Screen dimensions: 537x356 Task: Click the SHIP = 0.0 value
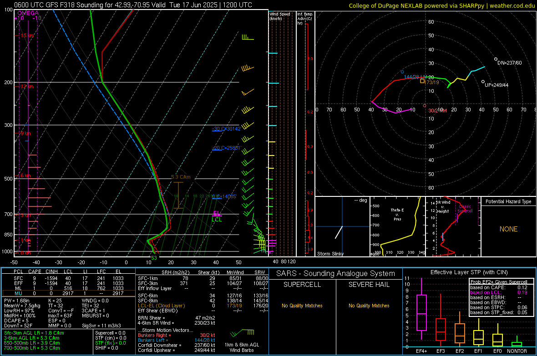click(x=106, y=348)
